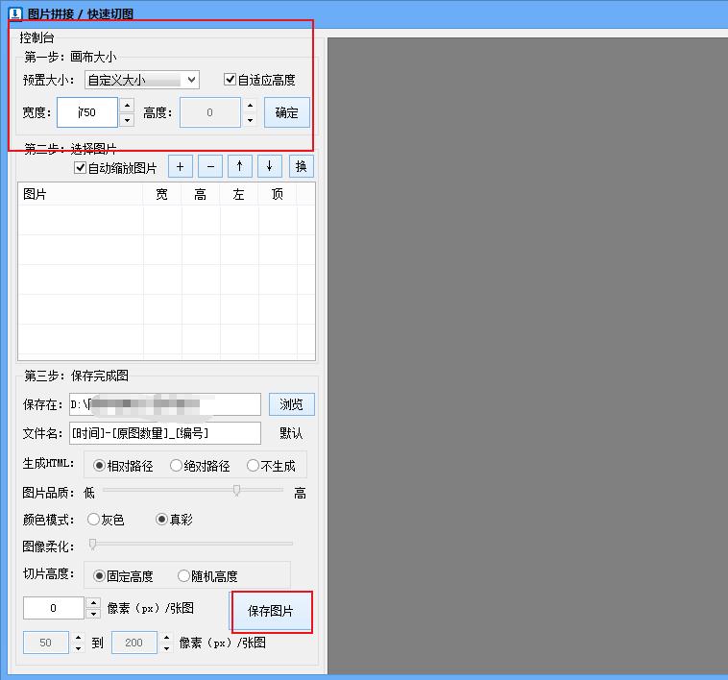
Task: Click 浏览 to choose save folder
Action: pos(291,404)
